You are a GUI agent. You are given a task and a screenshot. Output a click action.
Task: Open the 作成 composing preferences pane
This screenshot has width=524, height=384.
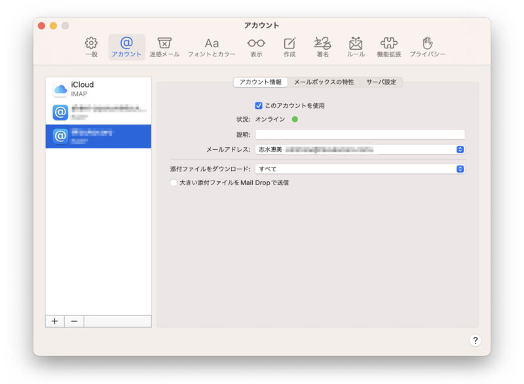[x=290, y=47]
